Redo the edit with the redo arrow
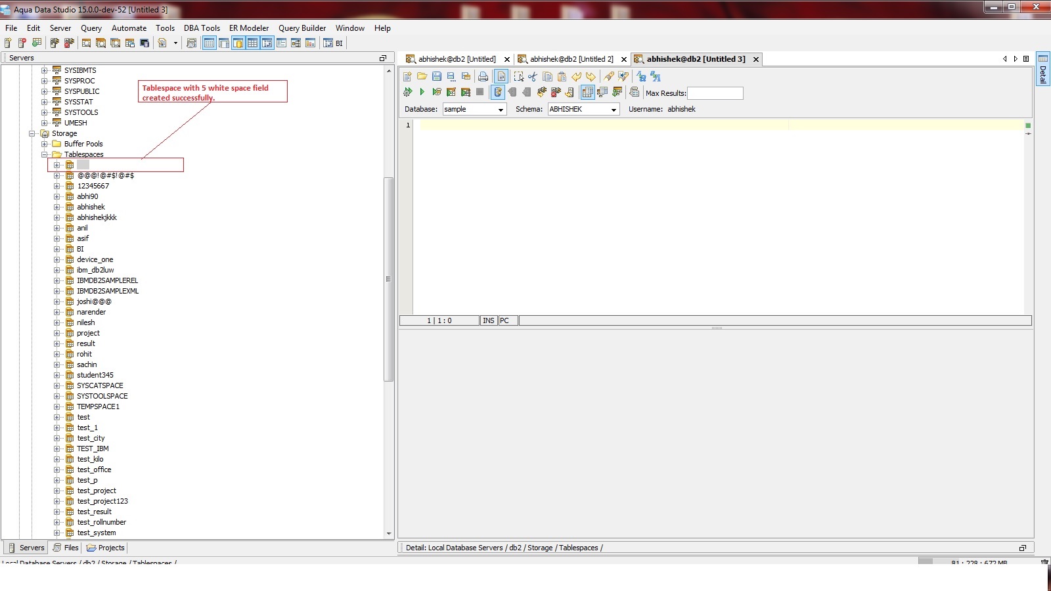Viewport: 1051px width, 591px height. point(591,77)
